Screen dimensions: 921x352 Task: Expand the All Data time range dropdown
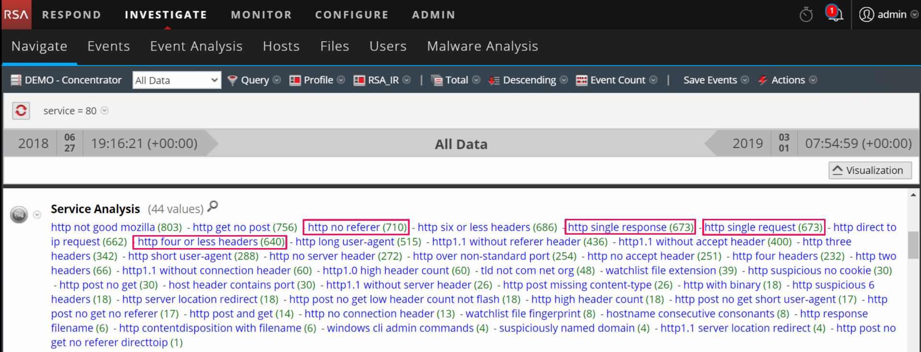coord(177,80)
